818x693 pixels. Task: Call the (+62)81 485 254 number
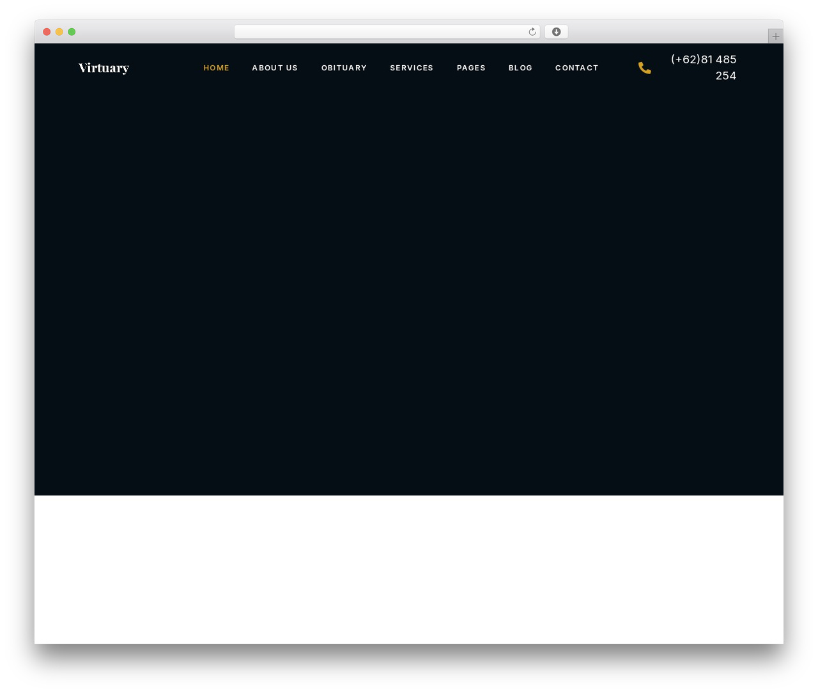click(704, 67)
